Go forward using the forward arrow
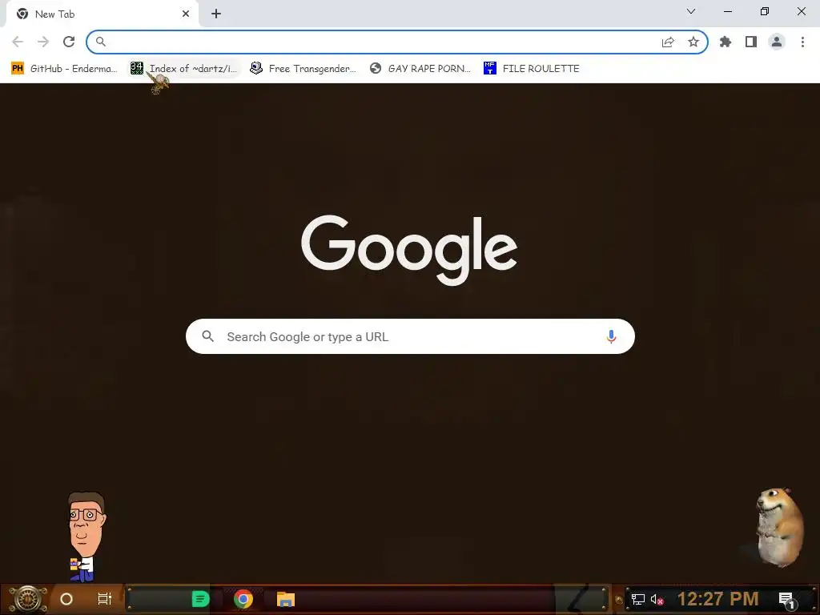The width and height of the screenshot is (820, 615). (x=43, y=42)
